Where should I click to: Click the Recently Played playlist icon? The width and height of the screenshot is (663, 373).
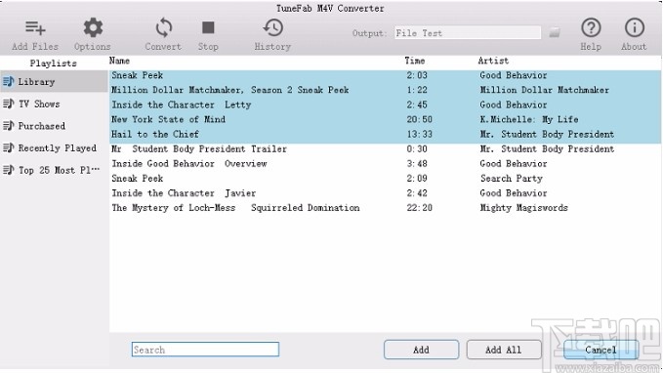coord(9,147)
